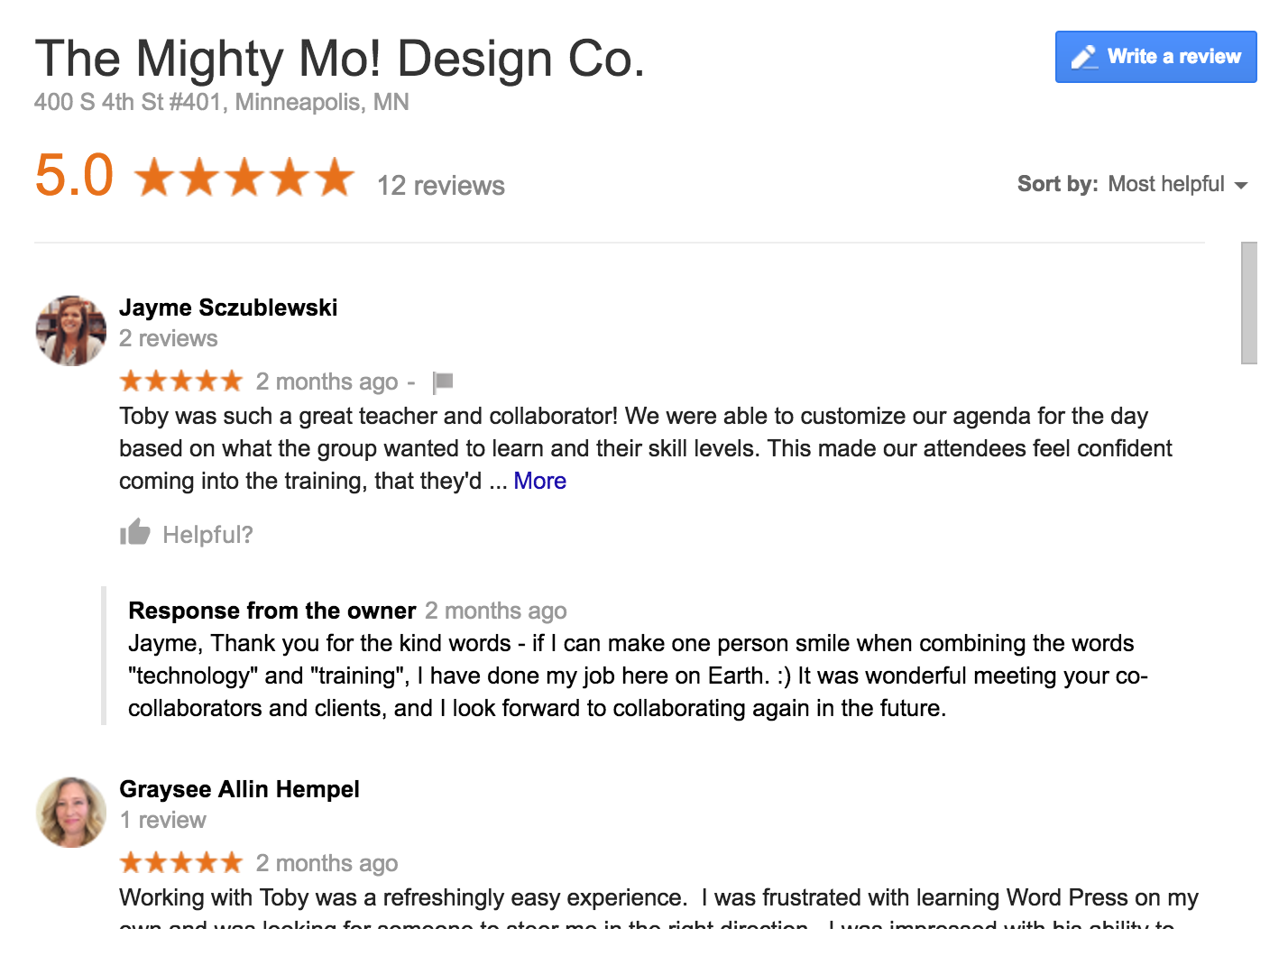Screen dimensions: 1288x956
Task: Click the star rating on Jayme's review
Action: click(x=181, y=381)
